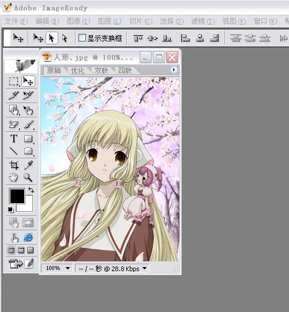Switch to the 优化 tab
The width and height of the screenshot is (289, 312).
click(77, 70)
